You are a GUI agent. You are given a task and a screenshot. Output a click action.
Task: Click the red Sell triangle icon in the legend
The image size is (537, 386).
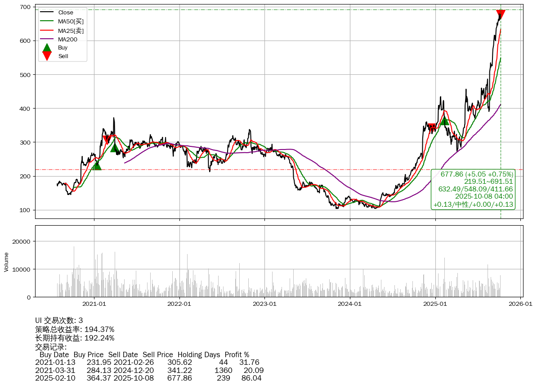(x=47, y=56)
